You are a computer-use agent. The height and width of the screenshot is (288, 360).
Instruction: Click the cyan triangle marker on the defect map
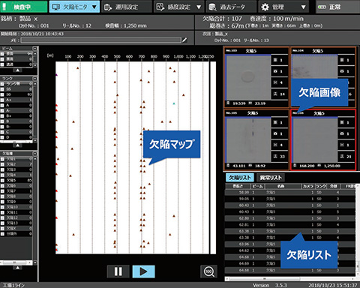174,103
